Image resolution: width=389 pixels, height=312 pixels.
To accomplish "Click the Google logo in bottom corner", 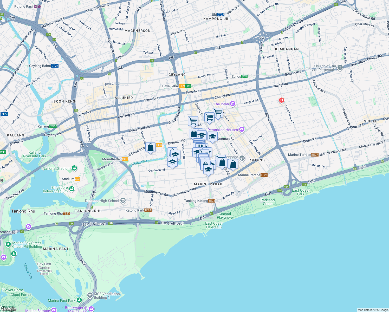I will tap(8, 309).
